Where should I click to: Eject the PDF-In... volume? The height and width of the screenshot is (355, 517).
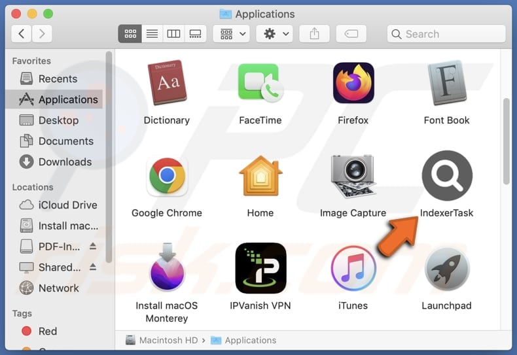93,246
